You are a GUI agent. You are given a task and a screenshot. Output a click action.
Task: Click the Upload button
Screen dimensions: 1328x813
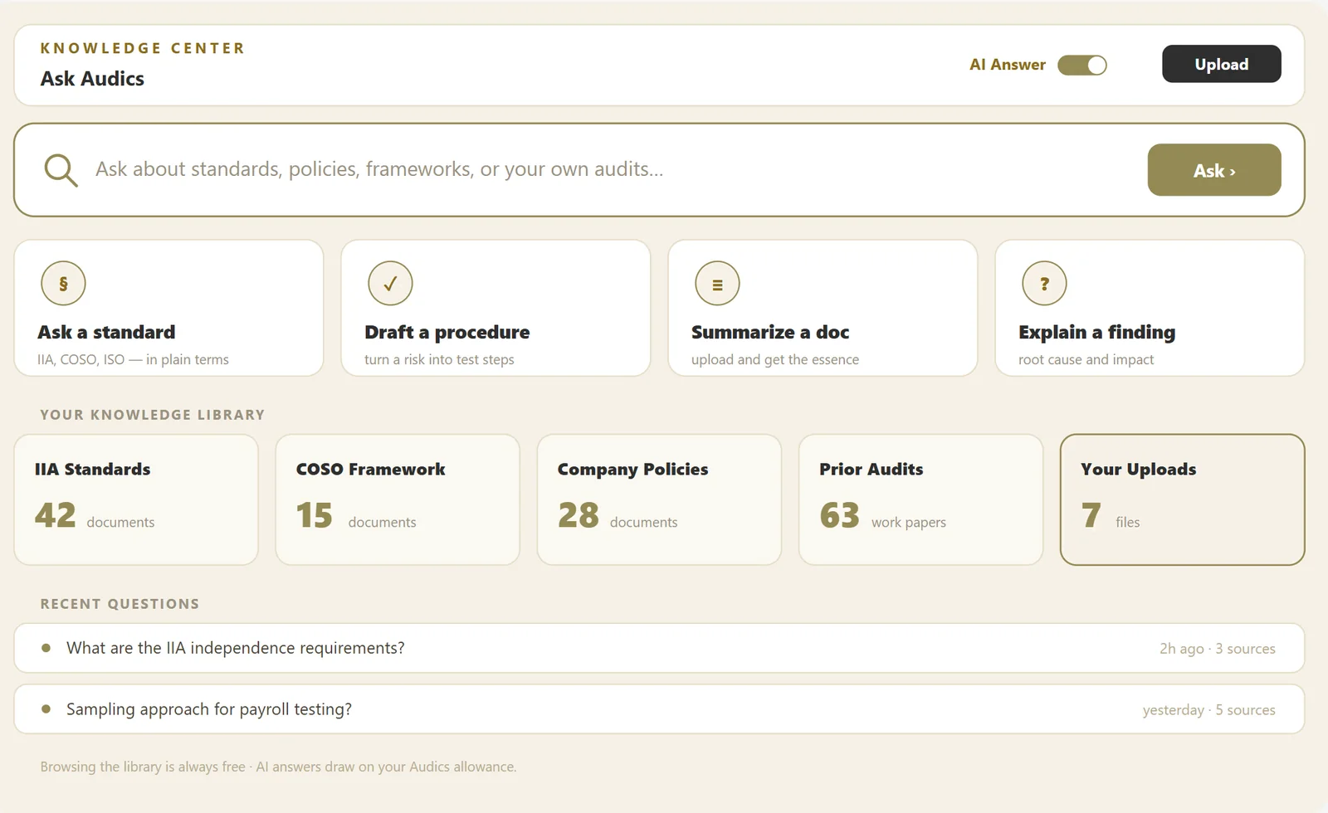(x=1221, y=64)
